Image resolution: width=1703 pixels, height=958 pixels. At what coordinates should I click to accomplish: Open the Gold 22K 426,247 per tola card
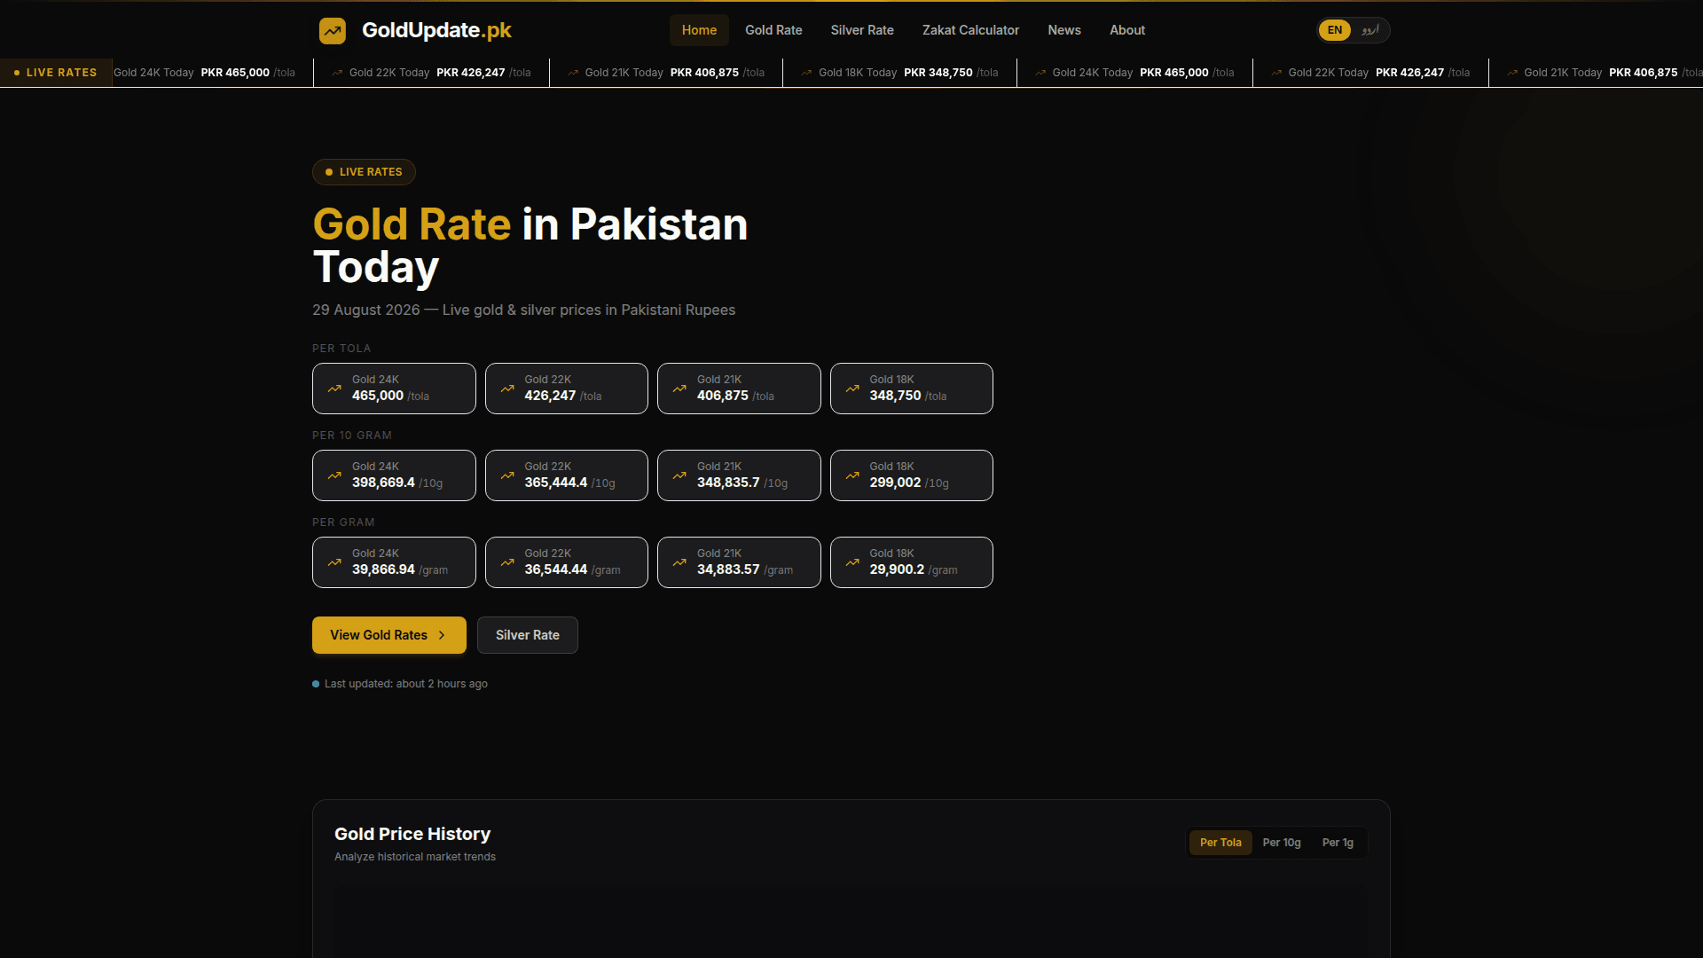(567, 389)
